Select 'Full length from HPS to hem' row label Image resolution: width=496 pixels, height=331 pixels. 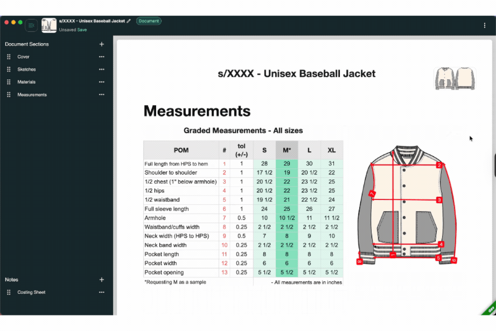click(176, 164)
